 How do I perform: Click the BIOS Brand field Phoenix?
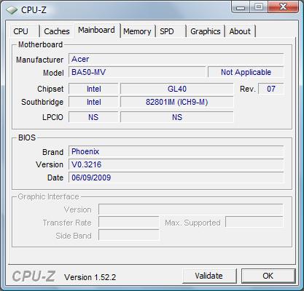176,151
